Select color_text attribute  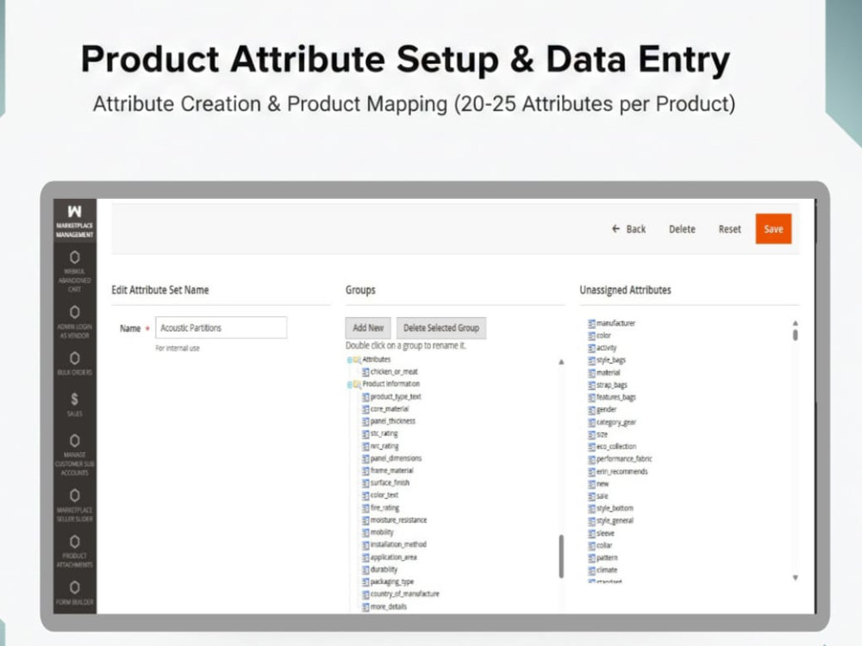point(380,495)
